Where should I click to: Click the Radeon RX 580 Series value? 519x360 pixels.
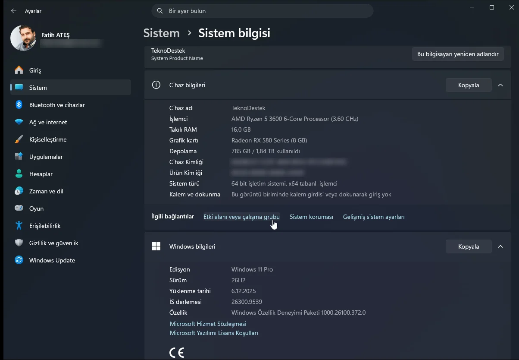coord(269,140)
